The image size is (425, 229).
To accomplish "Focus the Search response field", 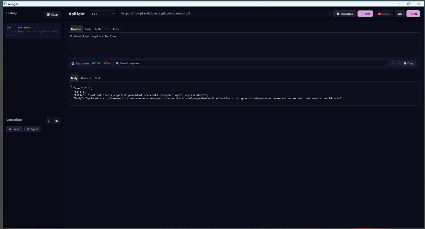I will pos(250,63).
